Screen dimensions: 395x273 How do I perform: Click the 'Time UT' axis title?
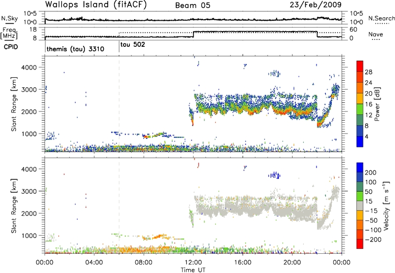tap(193, 270)
